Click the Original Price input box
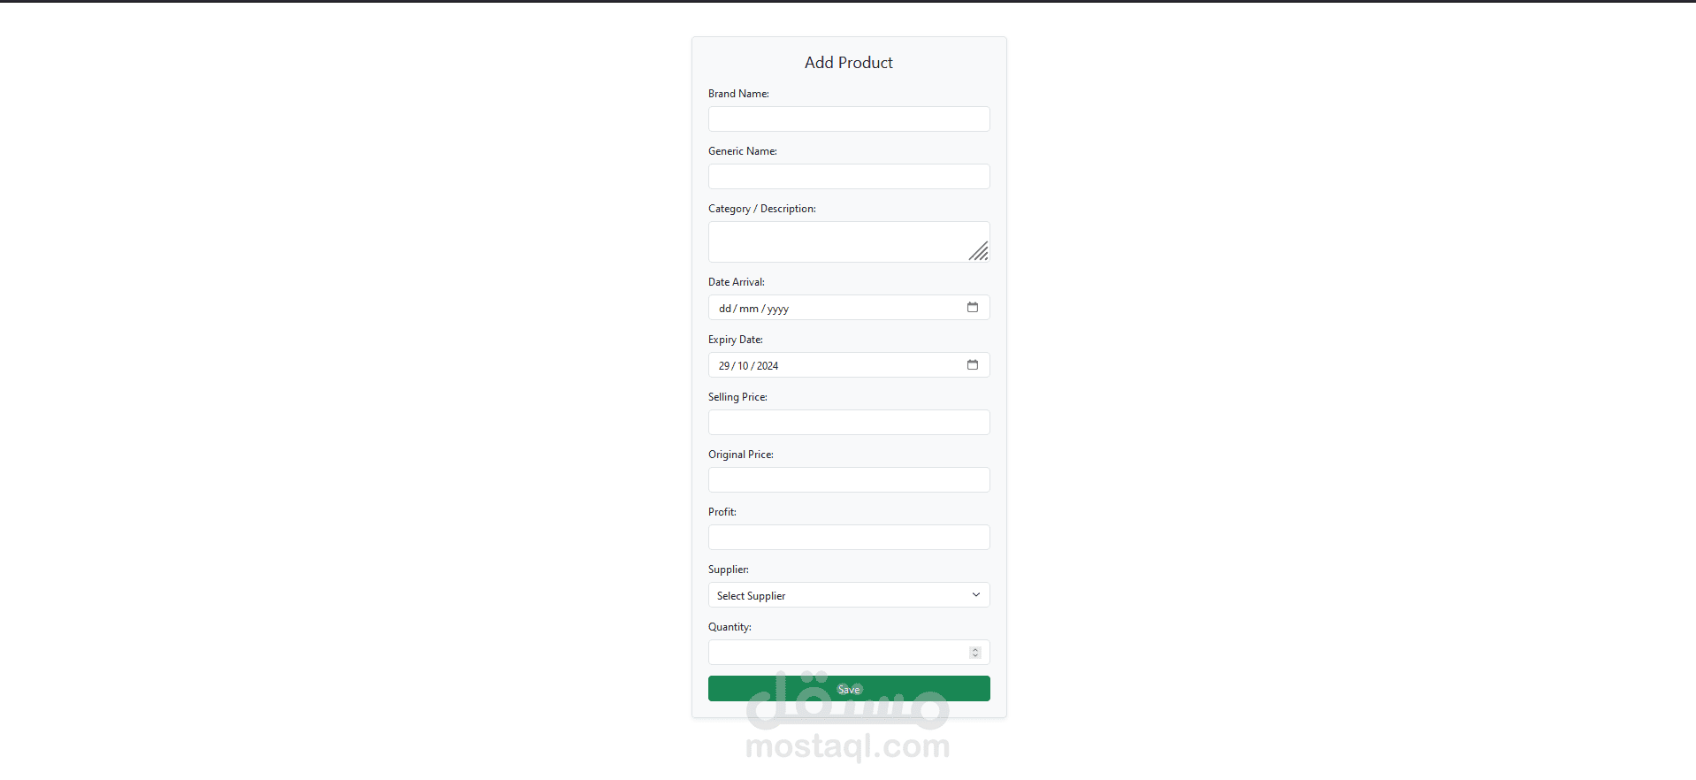 [848, 480]
